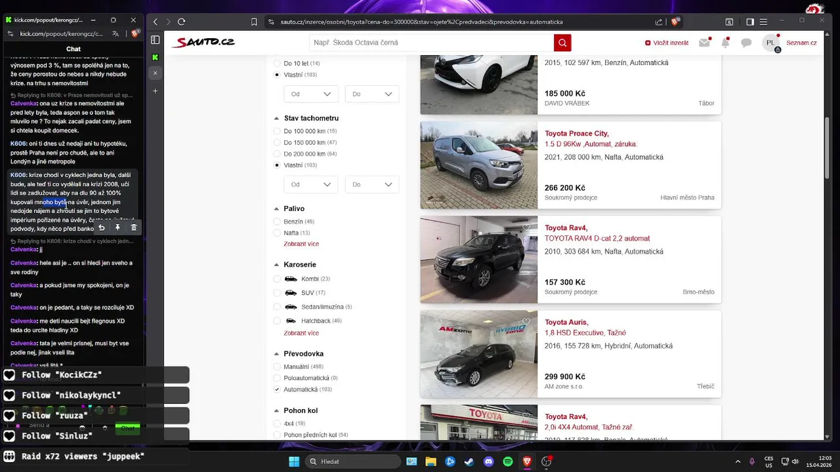Check the Benzín fuel checkbox
The width and height of the screenshot is (840, 472).
pyautogui.click(x=277, y=222)
